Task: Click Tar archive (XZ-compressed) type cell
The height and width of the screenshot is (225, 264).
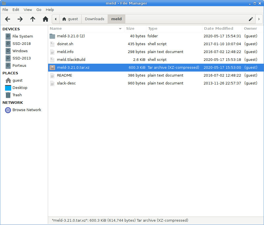Action: (x=173, y=67)
